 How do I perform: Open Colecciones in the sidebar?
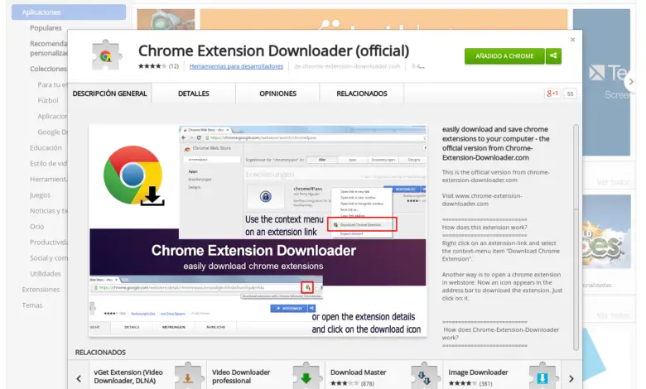click(x=48, y=69)
